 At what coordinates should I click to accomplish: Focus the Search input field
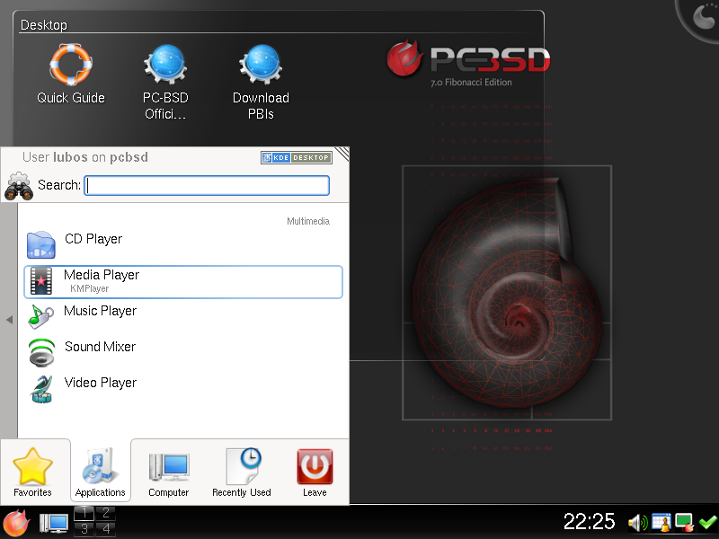pos(207,186)
